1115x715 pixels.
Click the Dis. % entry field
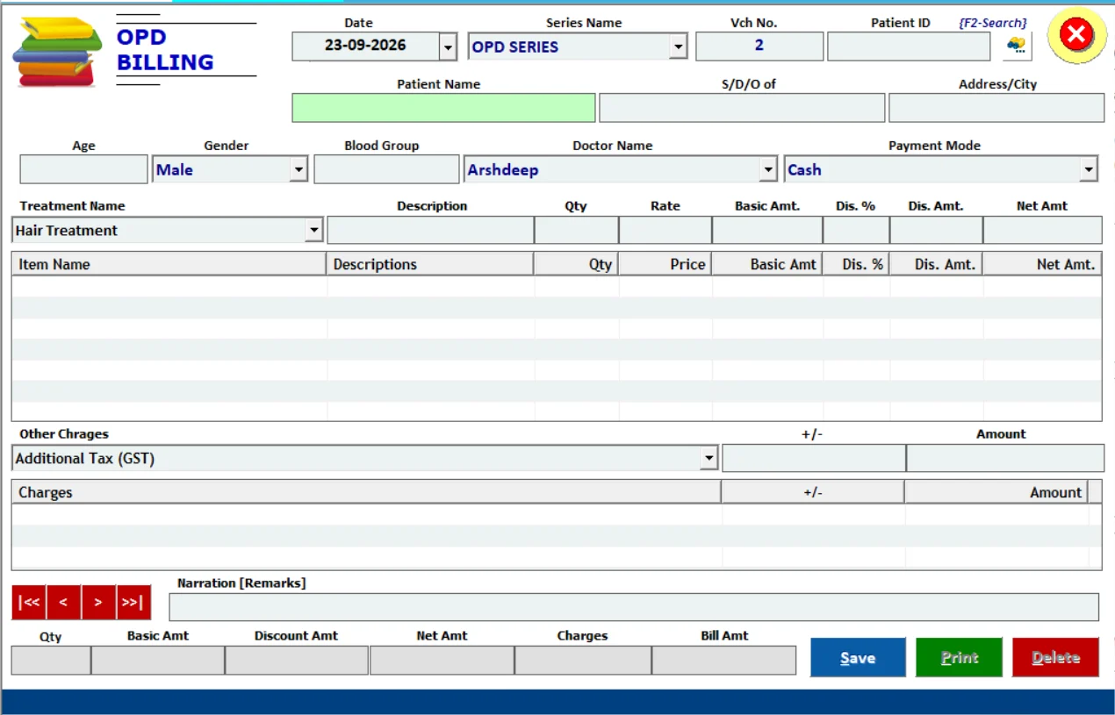click(855, 231)
